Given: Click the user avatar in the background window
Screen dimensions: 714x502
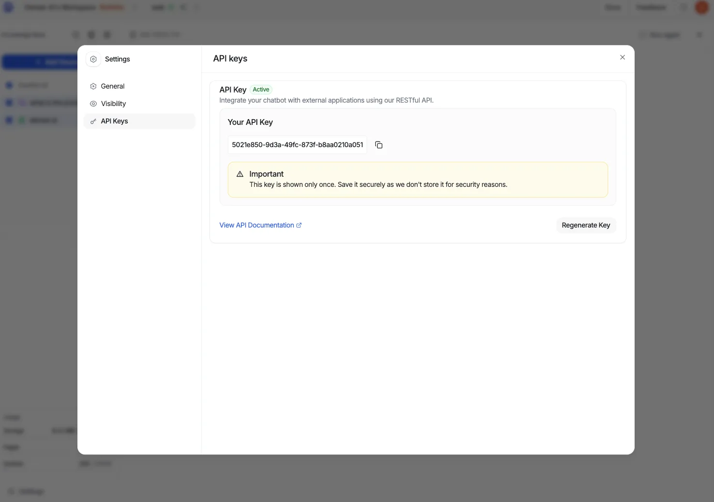Looking at the screenshot, I should (x=701, y=7).
